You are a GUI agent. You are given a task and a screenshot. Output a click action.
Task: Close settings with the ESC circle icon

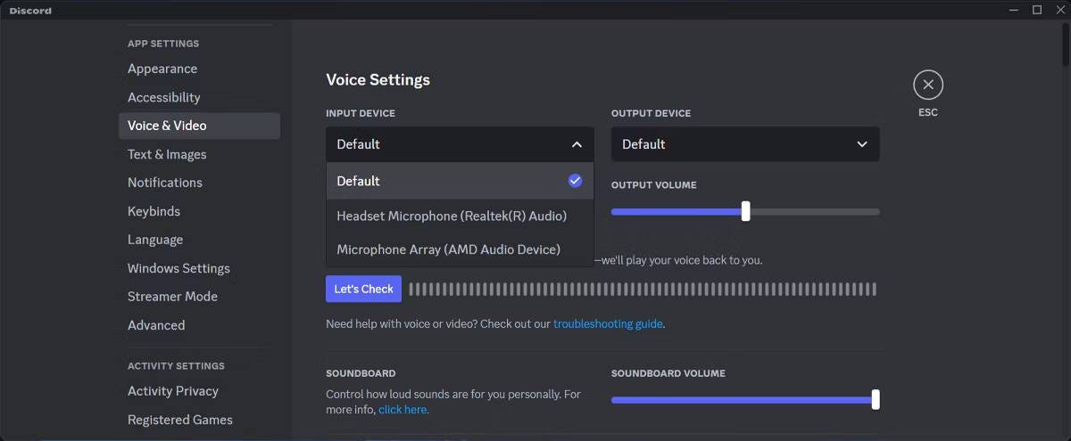[928, 85]
